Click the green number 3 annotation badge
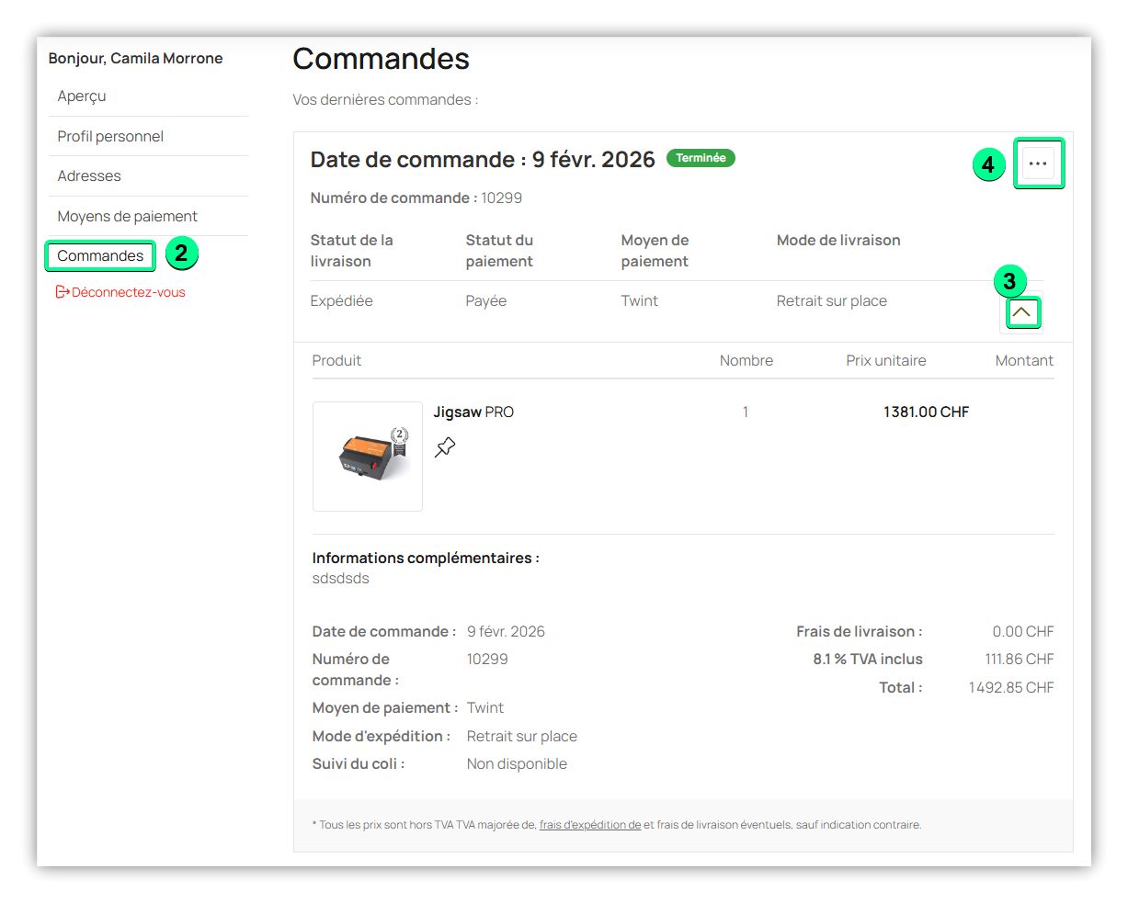This screenshot has height=903, width=1128. tap(1009, 281)
